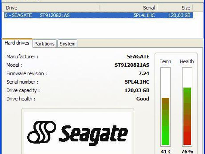
Task: Click the 120,03 GB size in the drive list
Action: tap(179, 15)
